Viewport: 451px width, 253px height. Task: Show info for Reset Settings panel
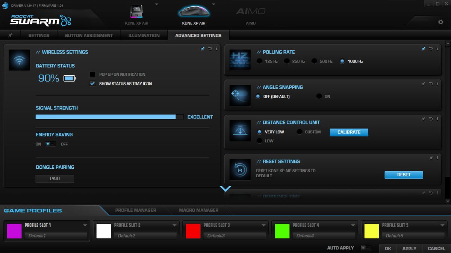pyautogui.click(x=437, y=158)
